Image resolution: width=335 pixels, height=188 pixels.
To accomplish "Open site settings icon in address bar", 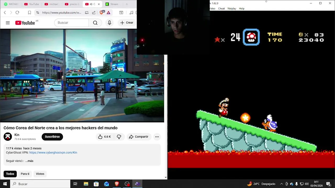I will [37, 13].
